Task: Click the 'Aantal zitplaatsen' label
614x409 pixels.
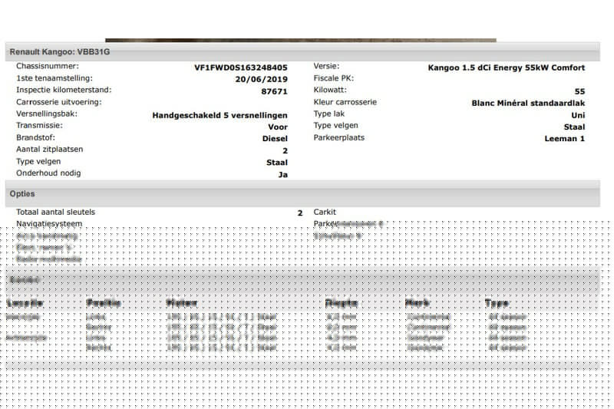Action: 49,150
